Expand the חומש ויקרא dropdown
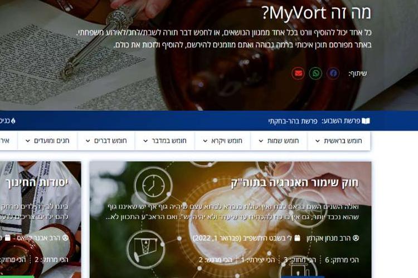Viewport: 418px width, 278px height. [222, 141]
